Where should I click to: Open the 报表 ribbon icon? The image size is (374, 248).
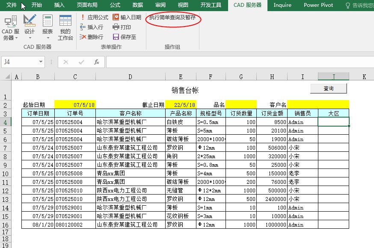pos(47,21)
